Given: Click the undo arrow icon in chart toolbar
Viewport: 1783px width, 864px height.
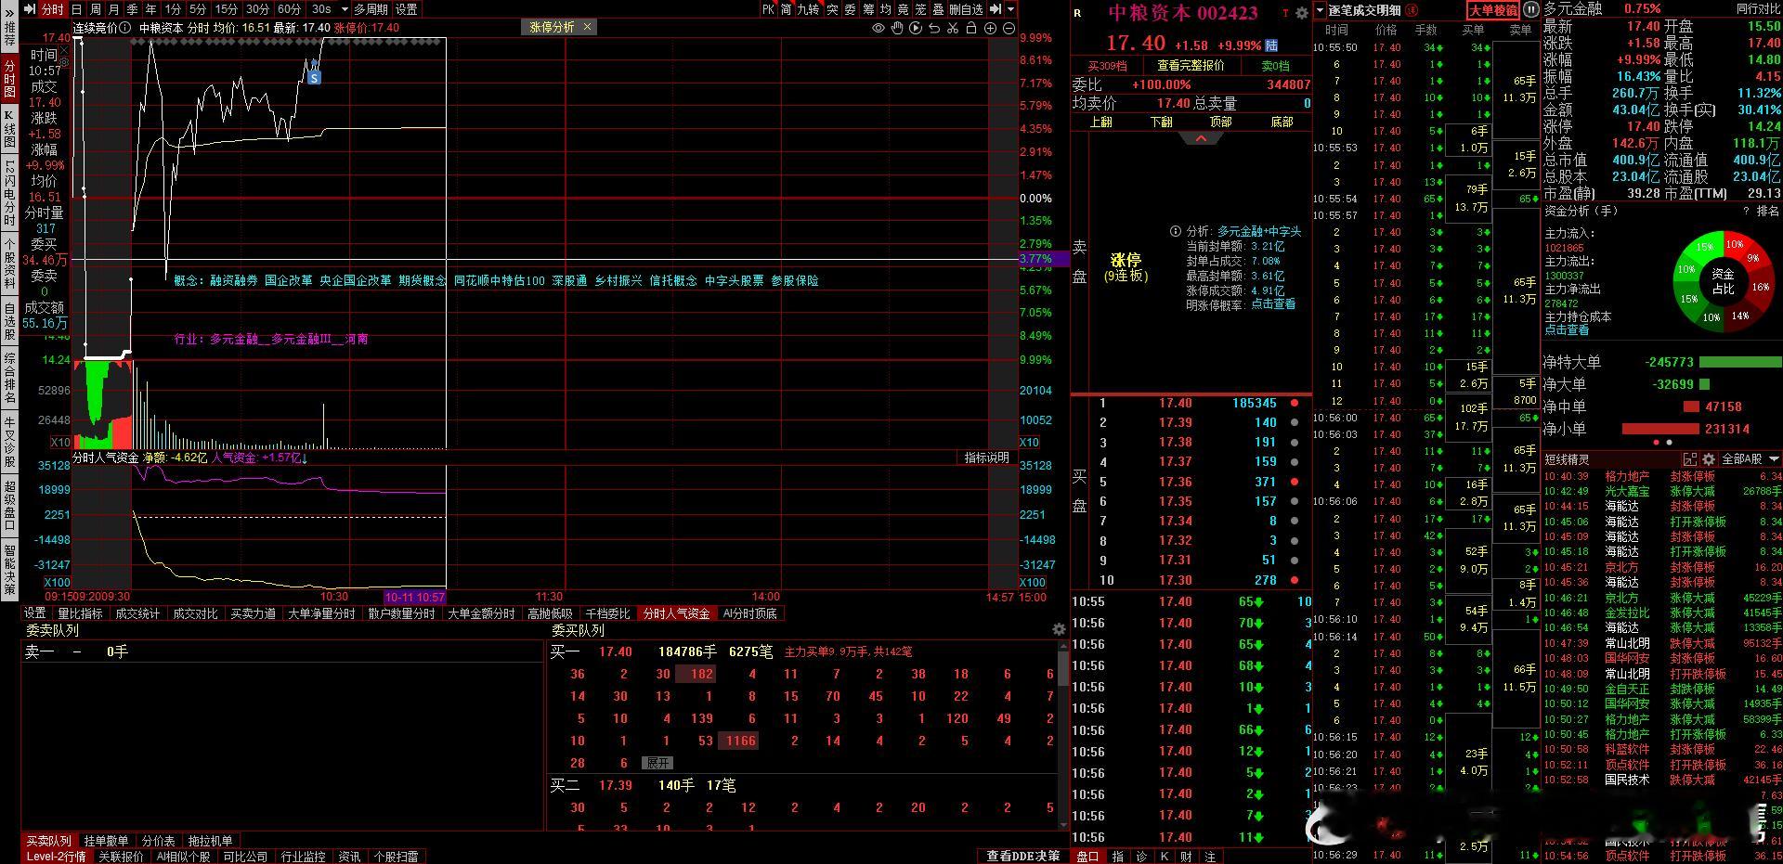Looking at the screenshot, I should [934, 28].
